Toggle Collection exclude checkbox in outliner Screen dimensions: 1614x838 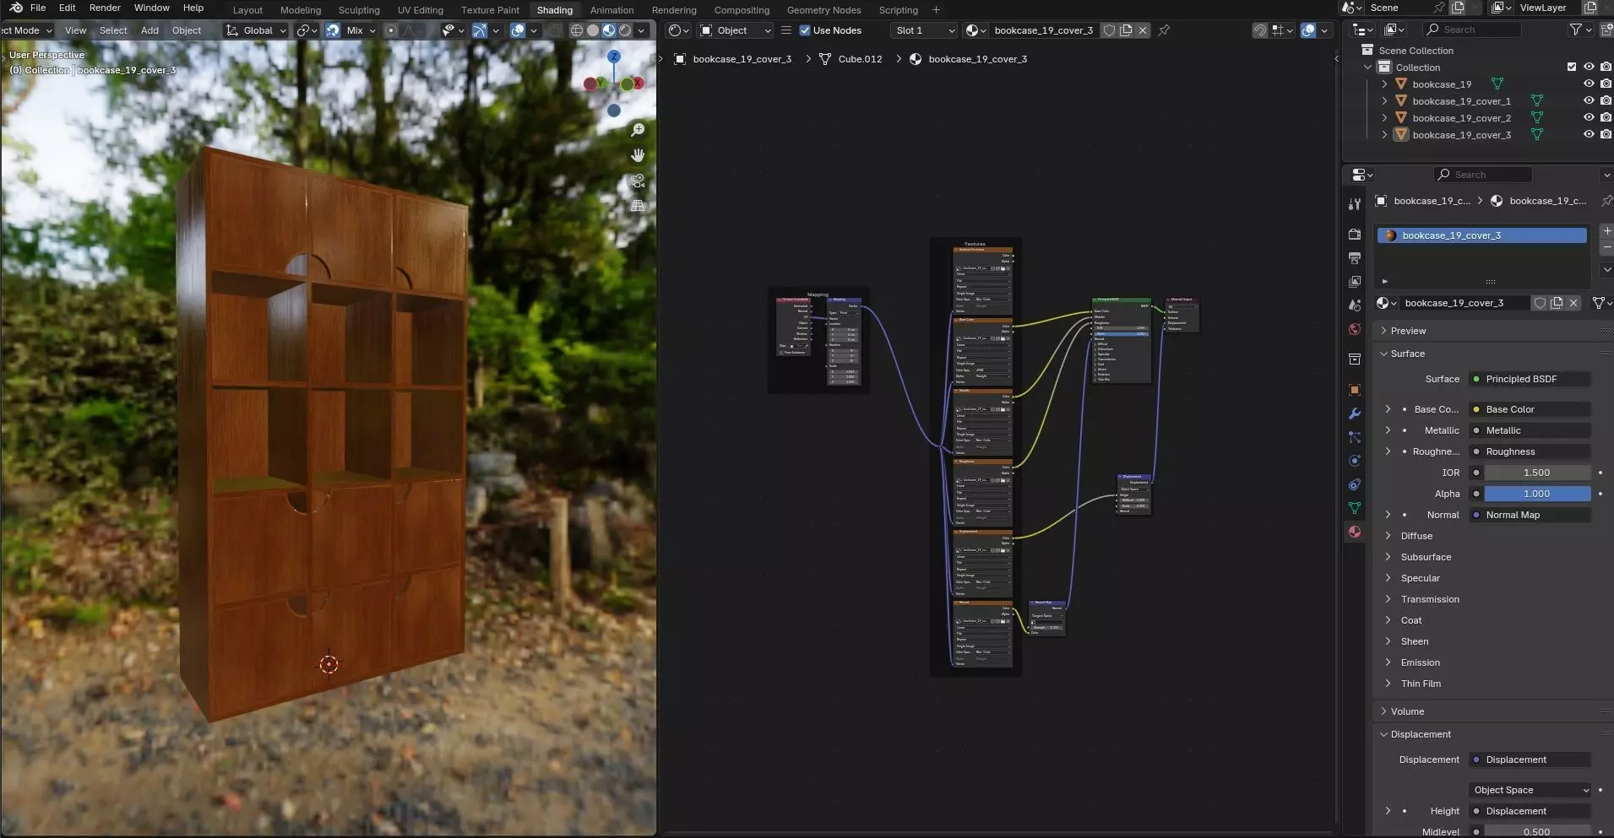pos(1572,68)
